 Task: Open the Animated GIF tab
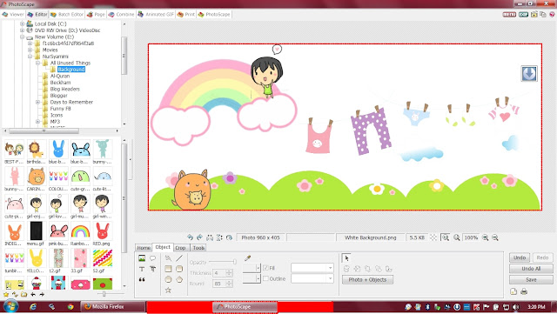click(x=156, y=15)
